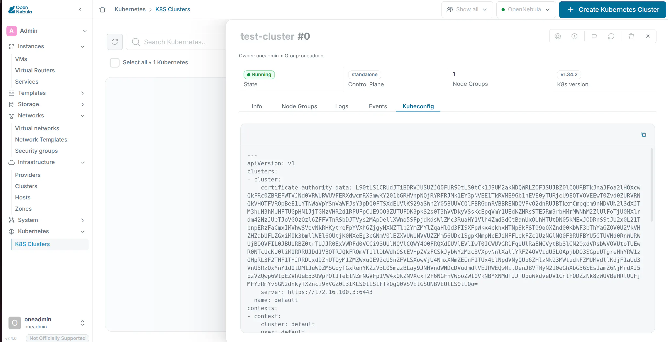Copy kubeconfig with the copy icon
This screenshot has width=668, height=342.
[x=643, y=134]
